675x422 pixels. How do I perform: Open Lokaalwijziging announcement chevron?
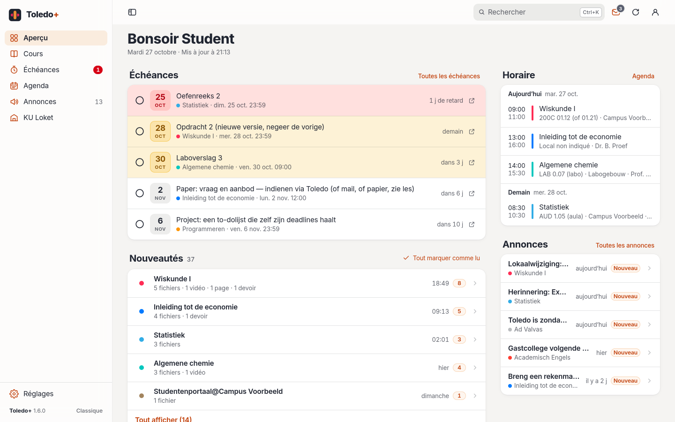[649, 268]
